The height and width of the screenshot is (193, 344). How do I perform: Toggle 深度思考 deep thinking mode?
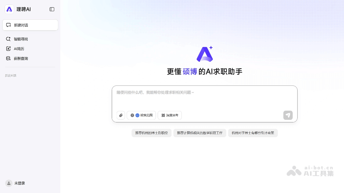point(170,115)
